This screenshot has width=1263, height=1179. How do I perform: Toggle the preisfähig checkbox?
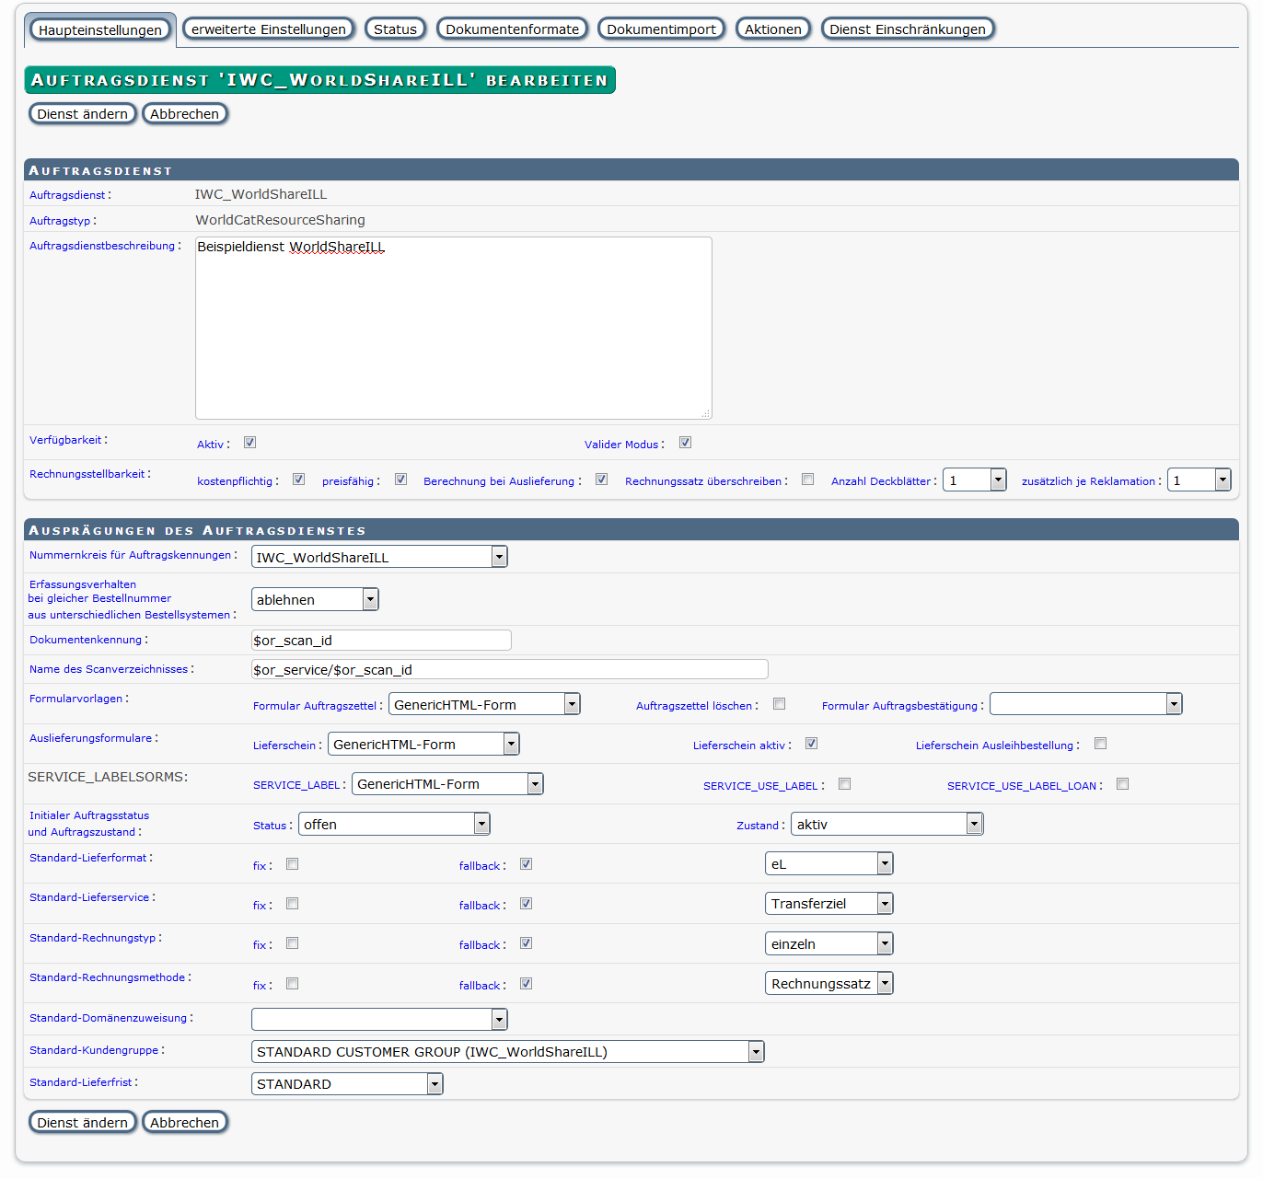[400, 480]
